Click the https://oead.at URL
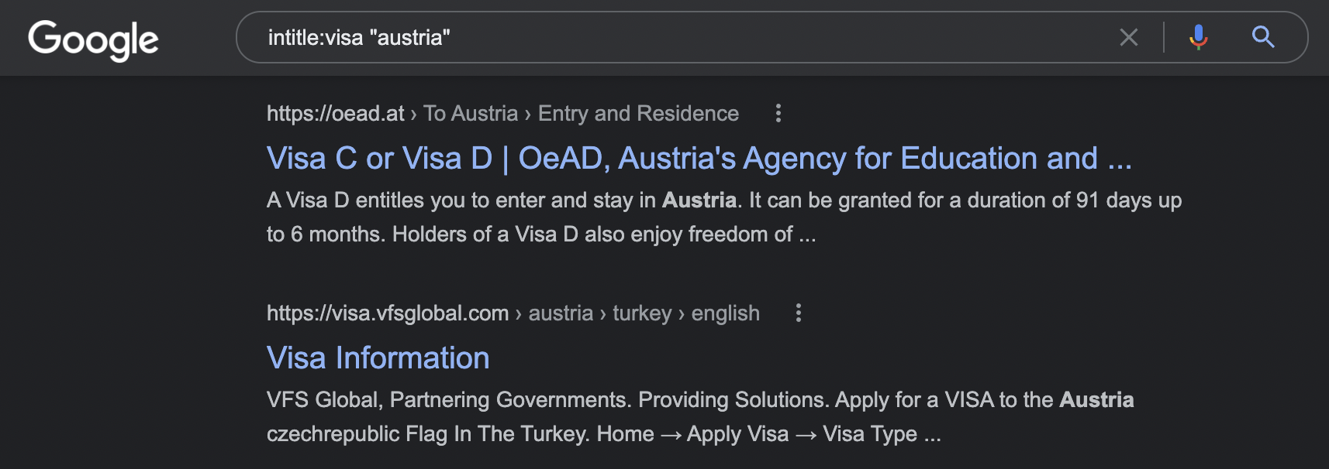1329x469 pixels. pyautogui.click(x=335, y=114)
